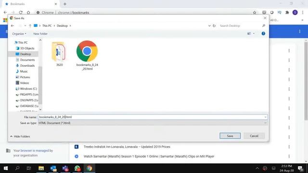This screenshot has height=173, width=308.
Task: Change the folder view layout
Action: point(249,34)
